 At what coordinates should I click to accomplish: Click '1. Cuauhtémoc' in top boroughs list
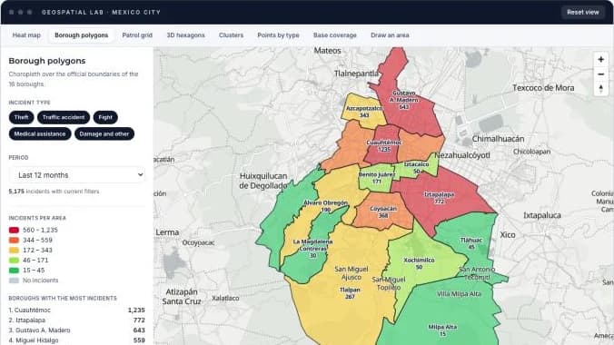[x=76, y=310]
